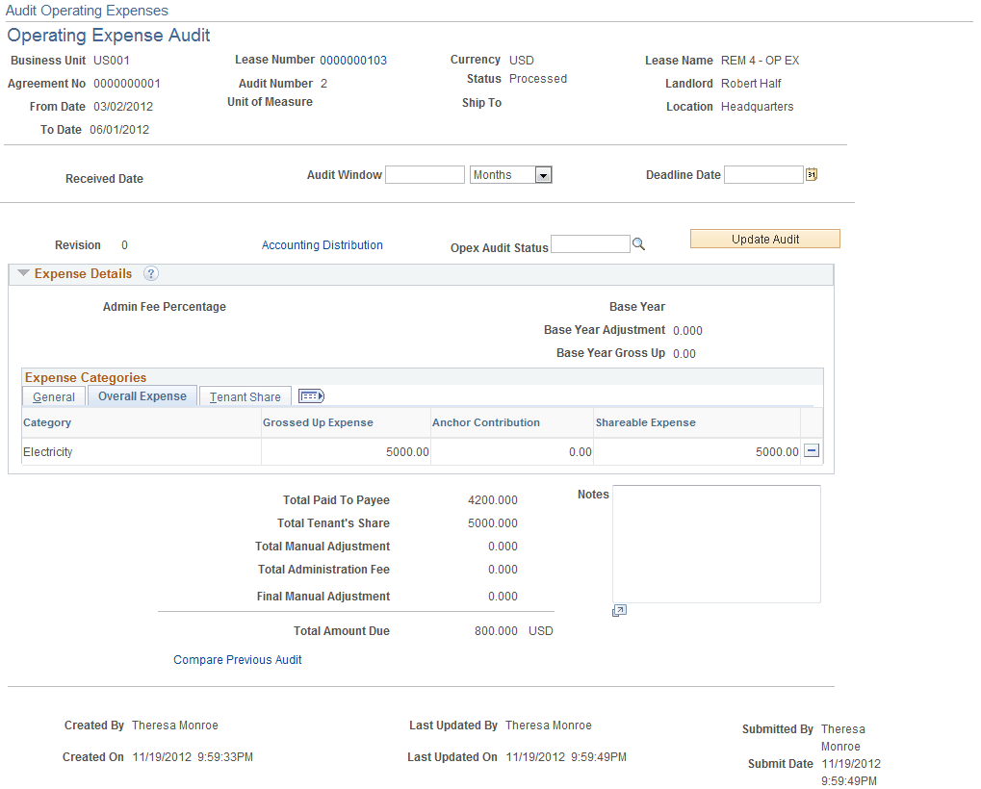
Task: Navigate via the Audit Operating Expenses breadcrumb
Action: (88, 11)
